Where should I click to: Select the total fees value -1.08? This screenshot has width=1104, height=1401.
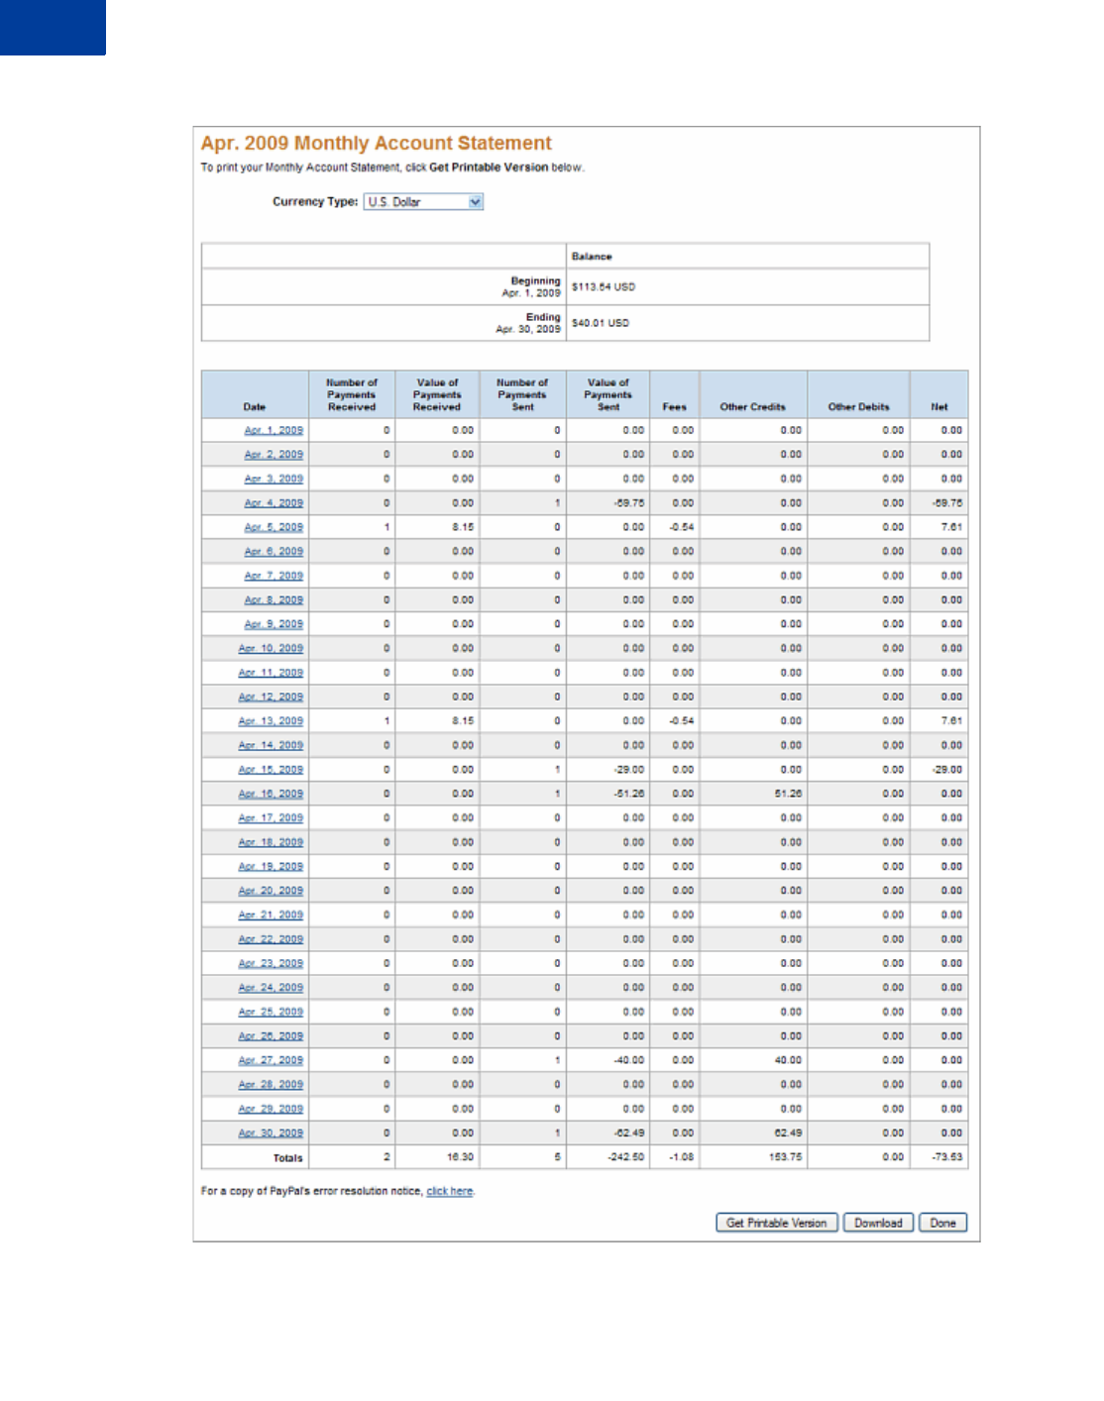coord(681,1157)
